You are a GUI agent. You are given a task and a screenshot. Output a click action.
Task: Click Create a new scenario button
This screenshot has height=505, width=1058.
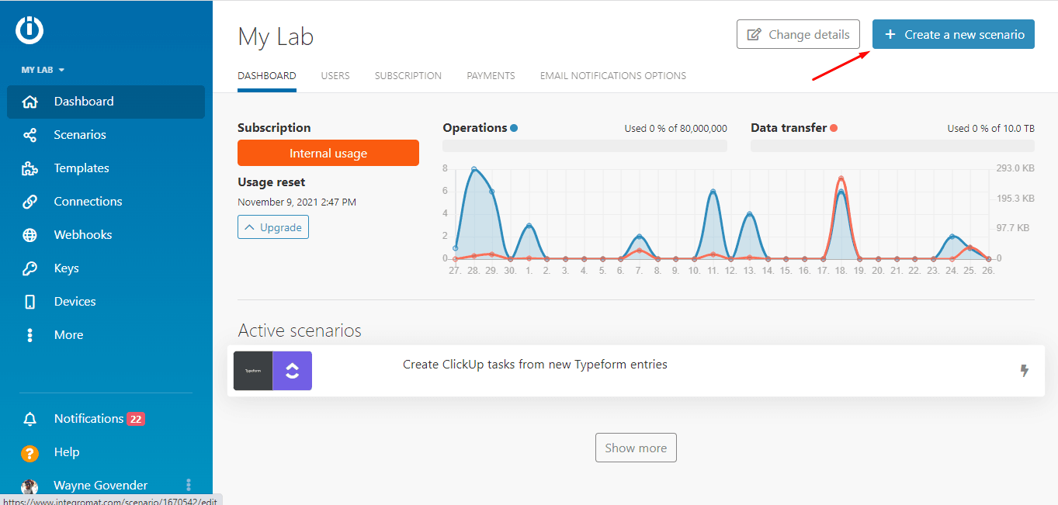pyautogui.click(x=952, y=34)
